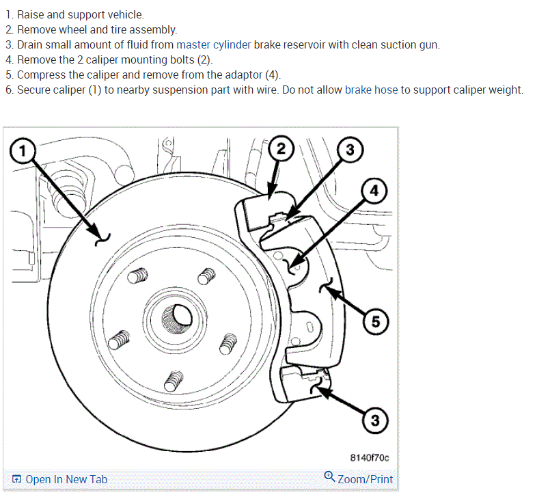Click the new-tab icon beside Open In New Tab

16,478
